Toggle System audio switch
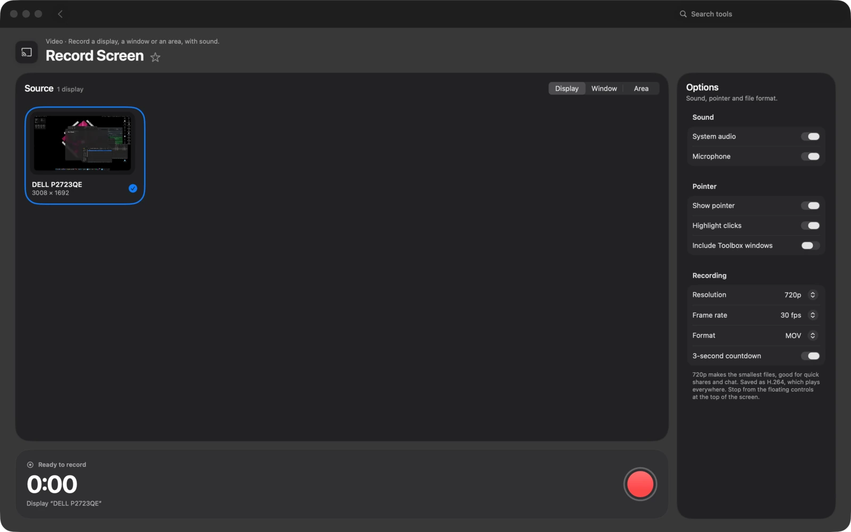851x532 pixels. pyautogui.click(x=810, y=137)
